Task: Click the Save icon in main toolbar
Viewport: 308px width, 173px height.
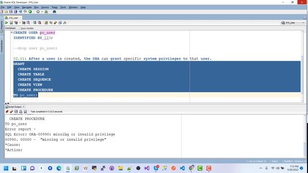Action: click(11, 12)
